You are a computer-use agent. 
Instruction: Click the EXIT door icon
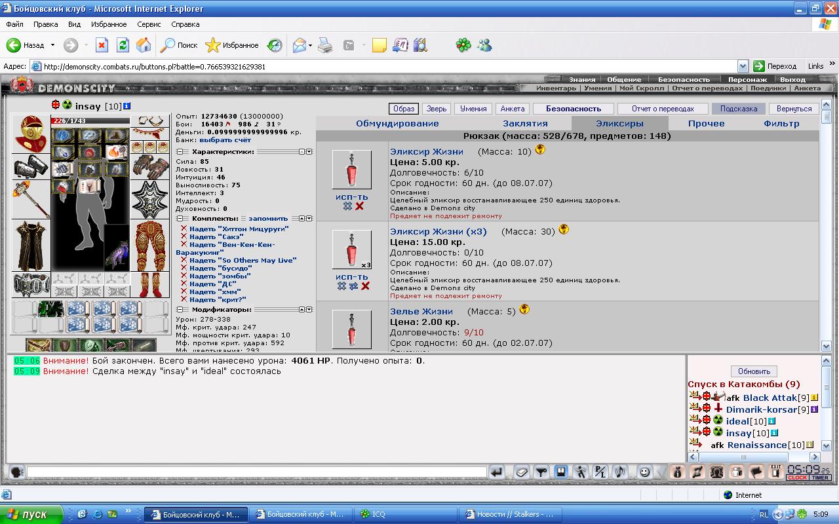[775, 472]
